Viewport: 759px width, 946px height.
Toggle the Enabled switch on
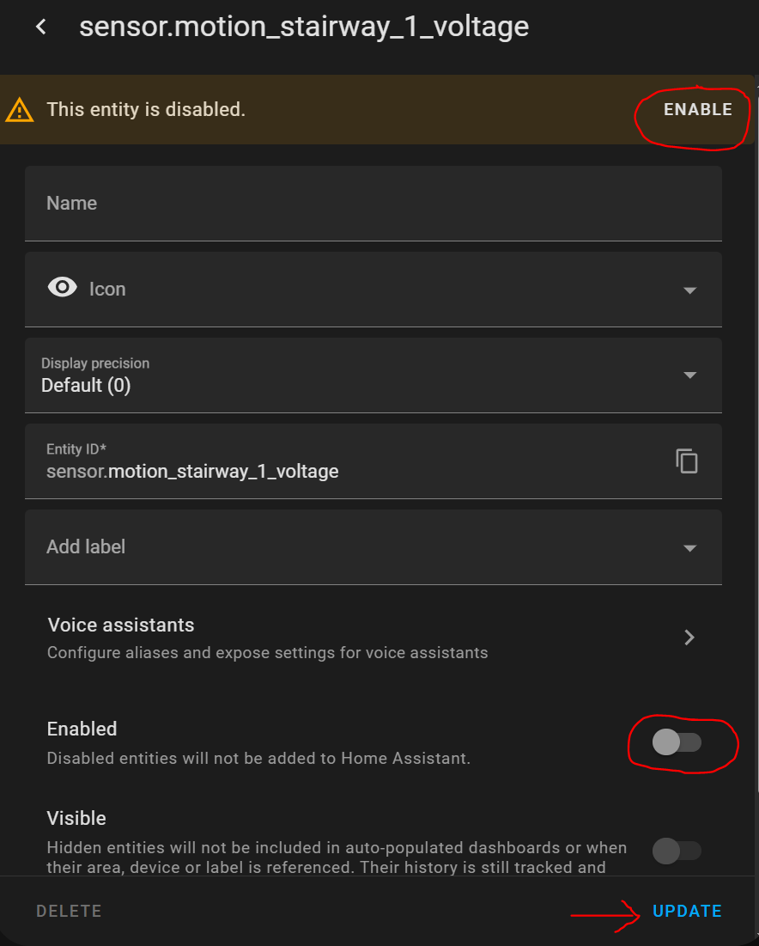coord(677,742)
